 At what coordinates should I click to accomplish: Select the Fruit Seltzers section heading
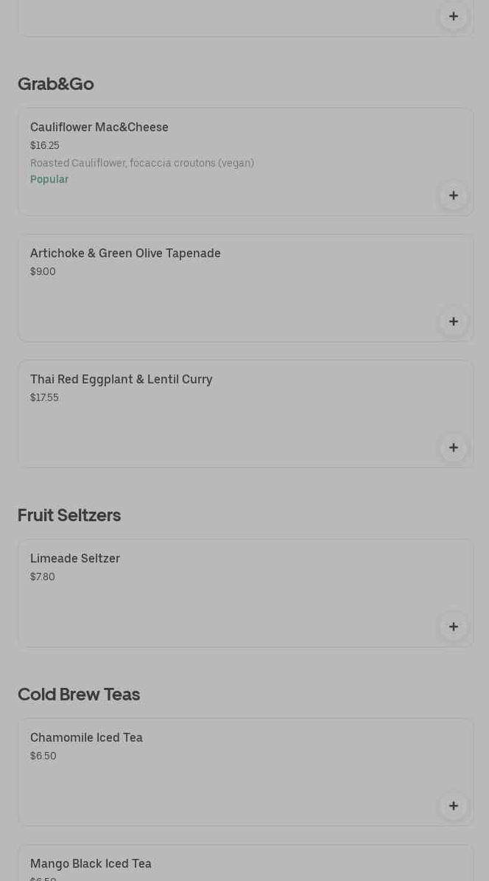[x=69, y=515]
